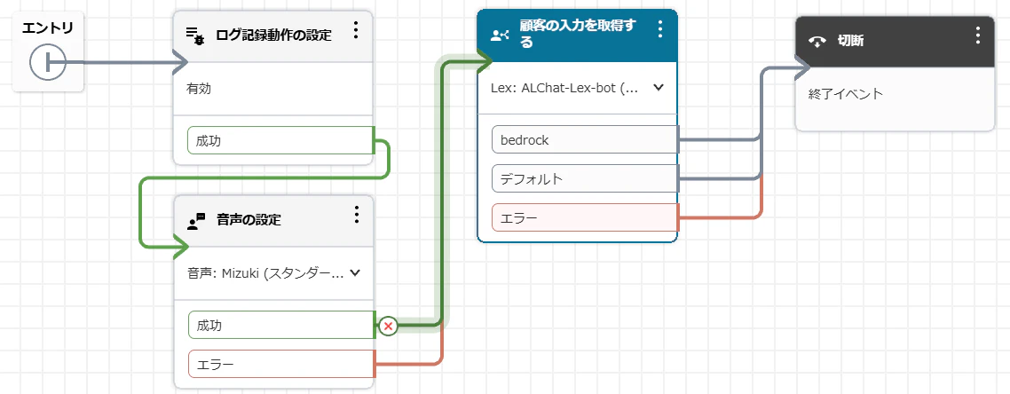The image size is (1010, 394).
Task: Click the 切断 disconnect phone icon
Action: (x=817, y=43)
